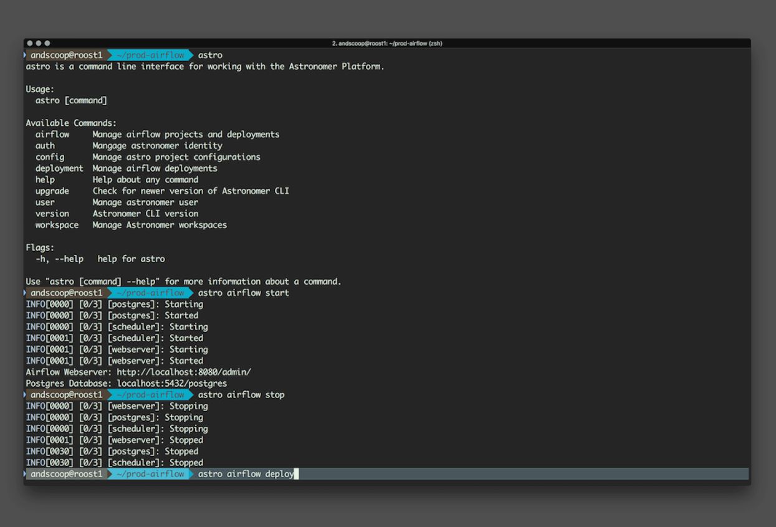The image size is (776, 527).
Task: Click the 'deployment' entry under Available Commands
Action: pyautogui.click(x=59, y=168)
